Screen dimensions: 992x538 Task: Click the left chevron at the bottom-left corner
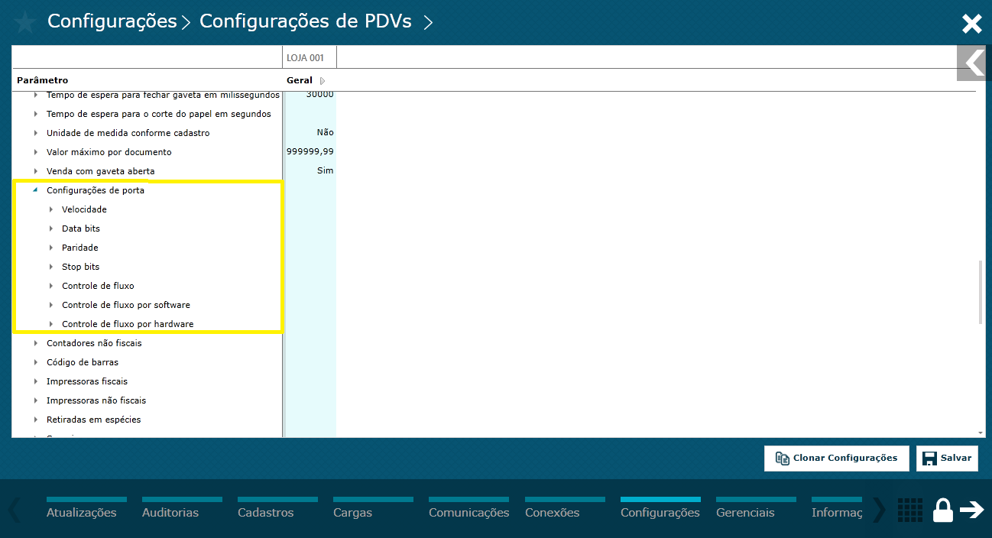point(15,510)
